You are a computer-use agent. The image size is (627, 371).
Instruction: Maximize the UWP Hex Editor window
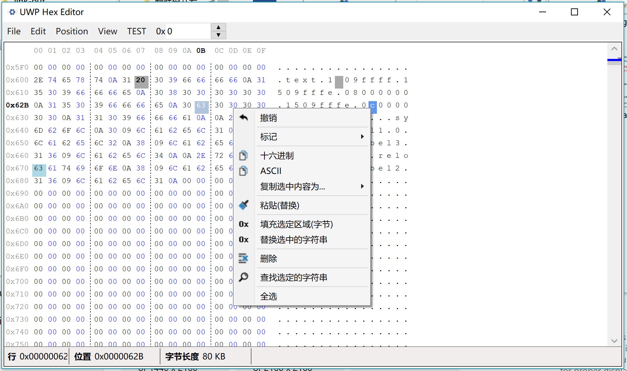click(574, 12)
